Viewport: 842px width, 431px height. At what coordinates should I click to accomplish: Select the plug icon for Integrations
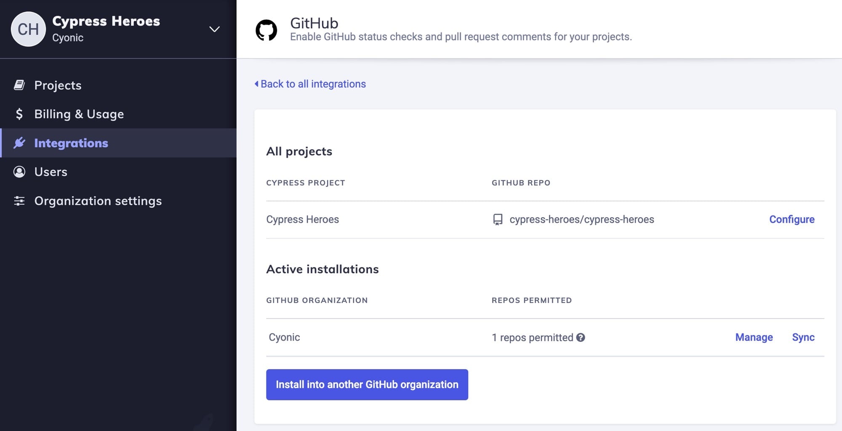coord(19,143)
